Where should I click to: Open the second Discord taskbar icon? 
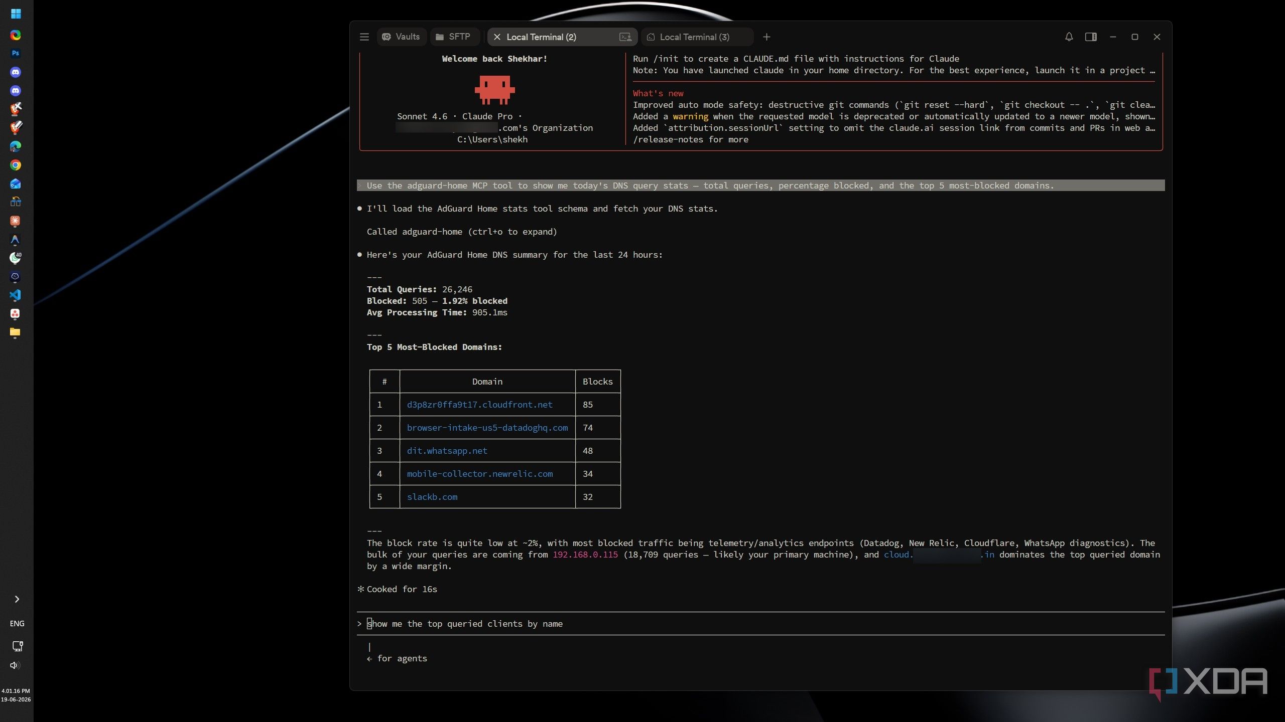[16, 91]
